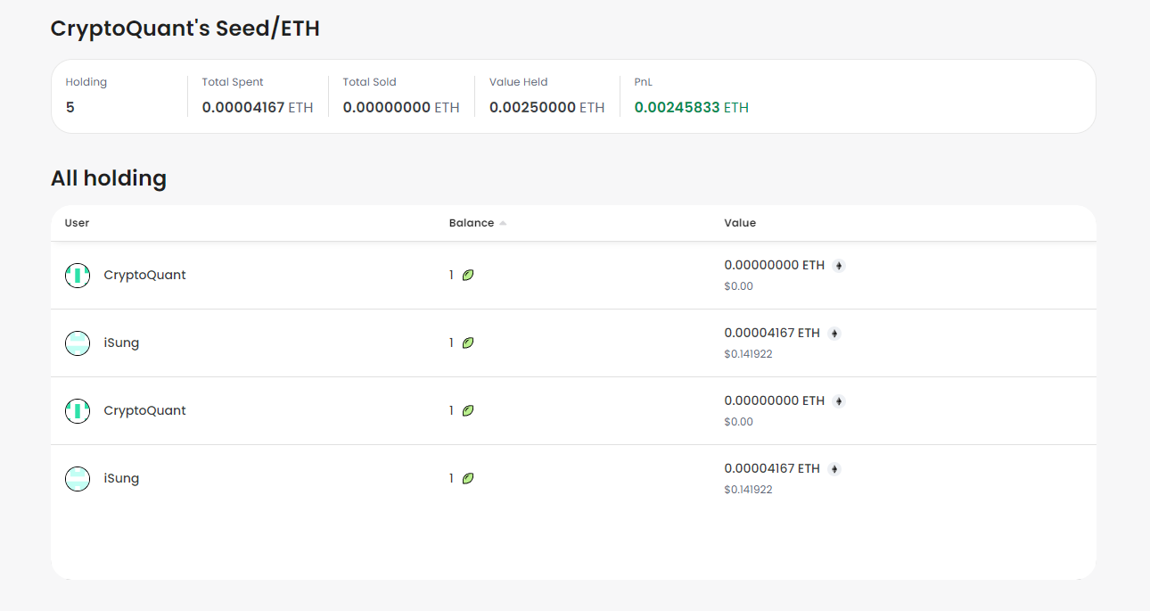Click the Holding count "5"
The height and width of the screenshot is (611, 1150).
point(70,108)
